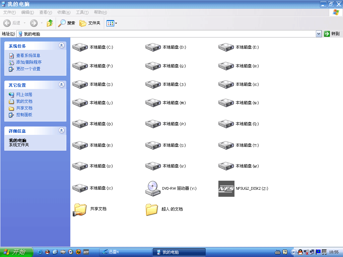Click the 转到 Go button

point(332,34)
